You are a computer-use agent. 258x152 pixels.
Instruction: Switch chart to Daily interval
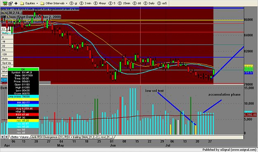point(149,3)
